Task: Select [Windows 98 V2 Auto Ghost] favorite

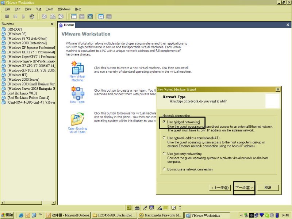Action: 27,38
